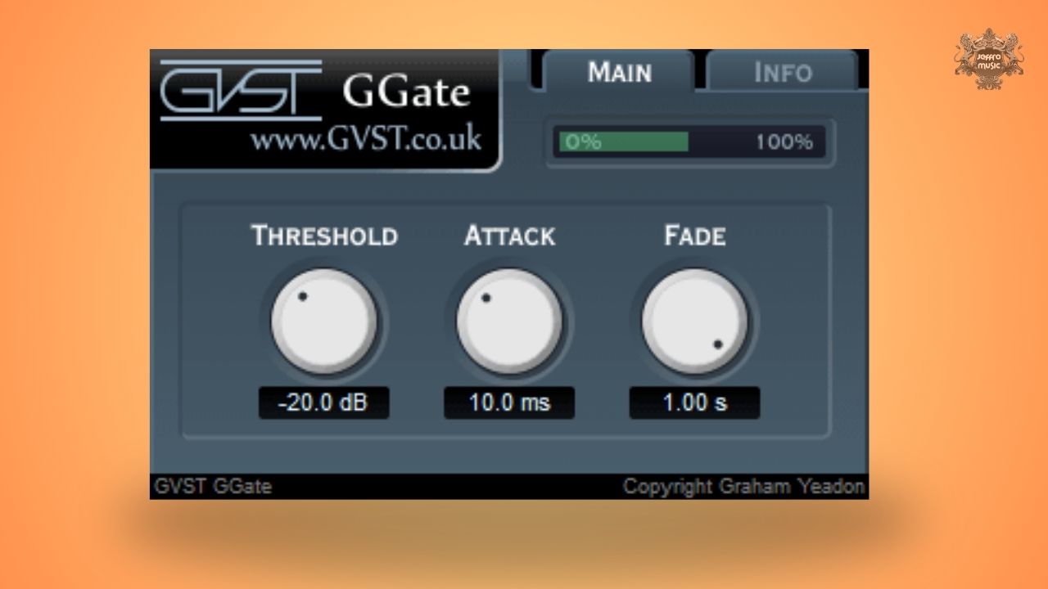Click the Copyright Graham Yeadon footer text
Viewport: 1048px width, 589px height.
pyautogui.click(x=743, y=487)
